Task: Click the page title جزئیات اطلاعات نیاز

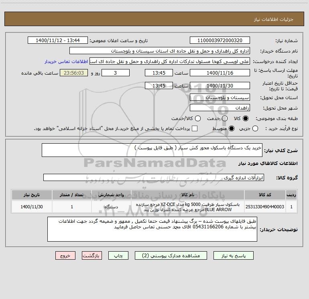Action: pyautogui.click(x=274, y=19)
